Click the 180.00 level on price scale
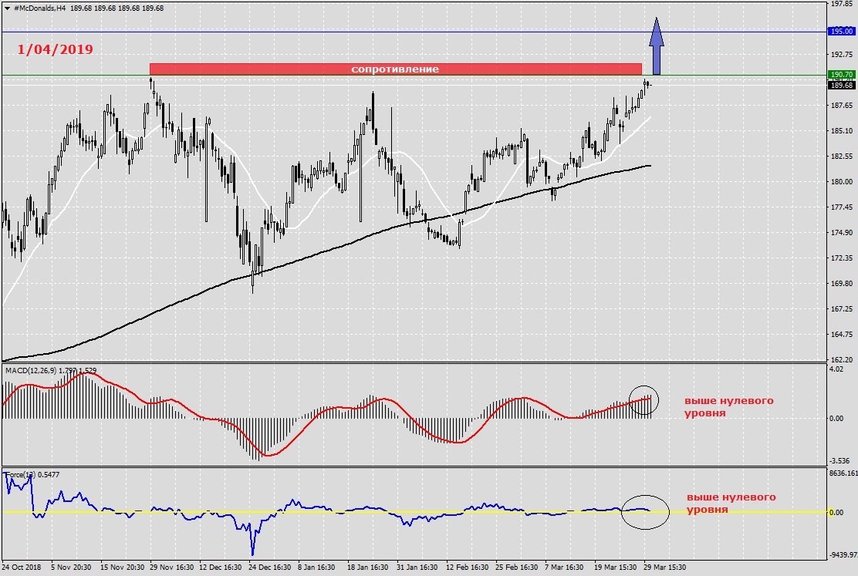This screenshot has width=858, height=576. 840,182
